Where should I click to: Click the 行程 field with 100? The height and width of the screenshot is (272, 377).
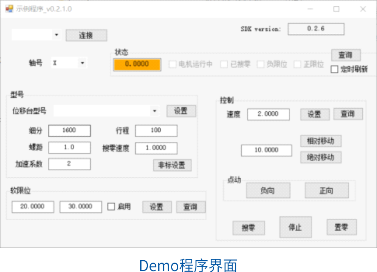[x=156, y=131]
